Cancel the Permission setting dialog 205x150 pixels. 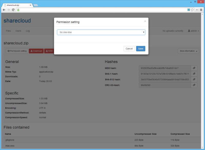tap(129, 49)
